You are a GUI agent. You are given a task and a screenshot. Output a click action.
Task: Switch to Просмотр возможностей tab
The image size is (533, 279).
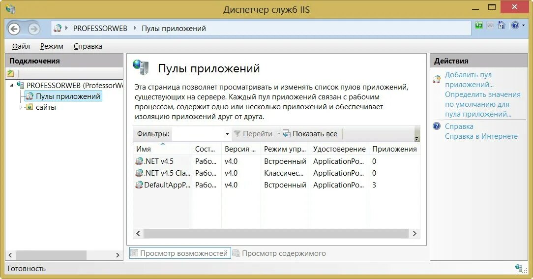[x=180, y=253]
